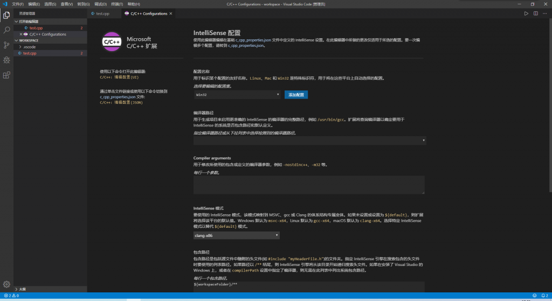Open the compiler path dropdown
The height and width of the screenshot is (301, 552).
click(x=309, y=141)
